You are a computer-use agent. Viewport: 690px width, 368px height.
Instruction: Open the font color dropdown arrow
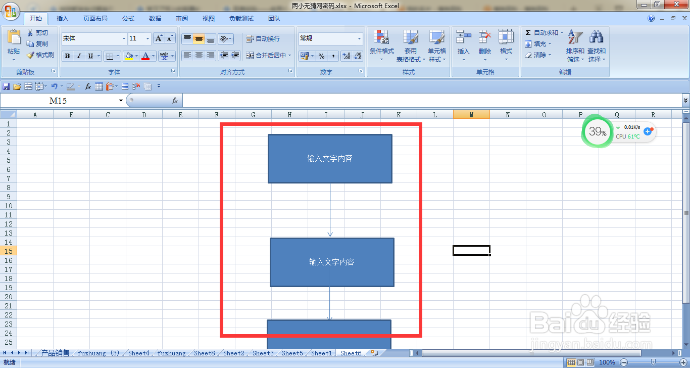point(154,56)
